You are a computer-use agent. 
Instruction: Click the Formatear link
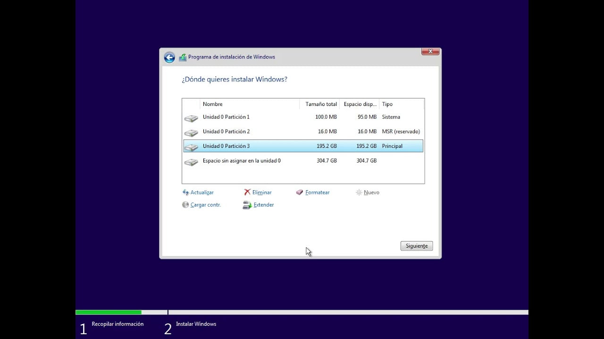coord(317,192)
